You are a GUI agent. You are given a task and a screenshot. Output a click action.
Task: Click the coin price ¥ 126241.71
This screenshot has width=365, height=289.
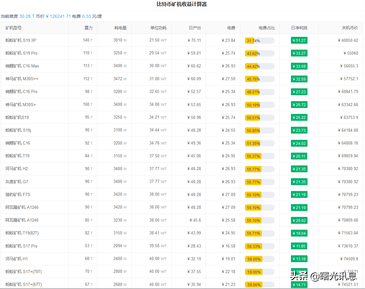coord(58,16)
